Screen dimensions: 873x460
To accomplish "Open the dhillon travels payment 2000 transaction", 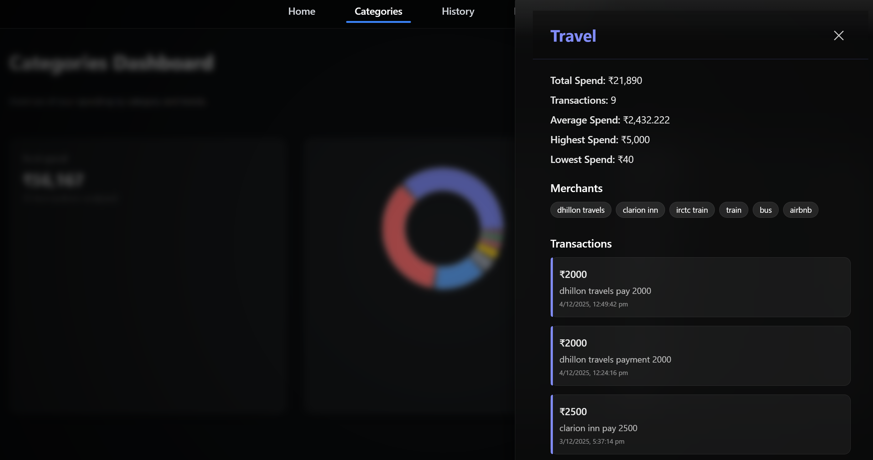I will [x=700, y=356].
